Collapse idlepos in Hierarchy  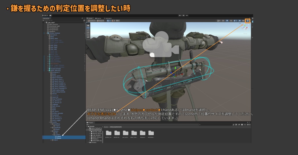51,131
